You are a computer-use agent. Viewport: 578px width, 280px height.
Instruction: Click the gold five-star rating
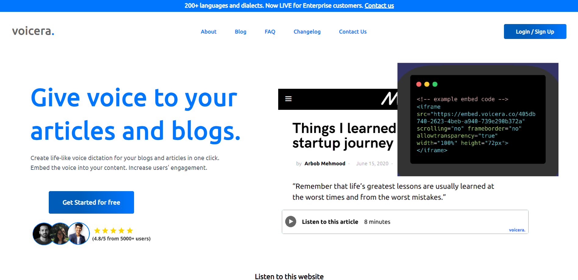pyautogui.click(x=113, y=231)
